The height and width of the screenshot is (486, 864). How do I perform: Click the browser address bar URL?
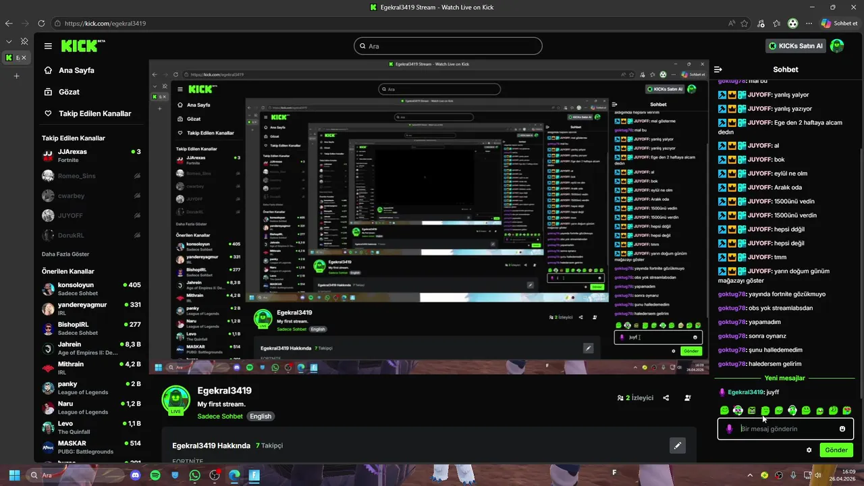tap(105, 24)
